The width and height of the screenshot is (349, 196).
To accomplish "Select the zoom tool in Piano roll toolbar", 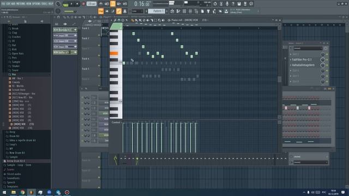I will pos(159,20).
